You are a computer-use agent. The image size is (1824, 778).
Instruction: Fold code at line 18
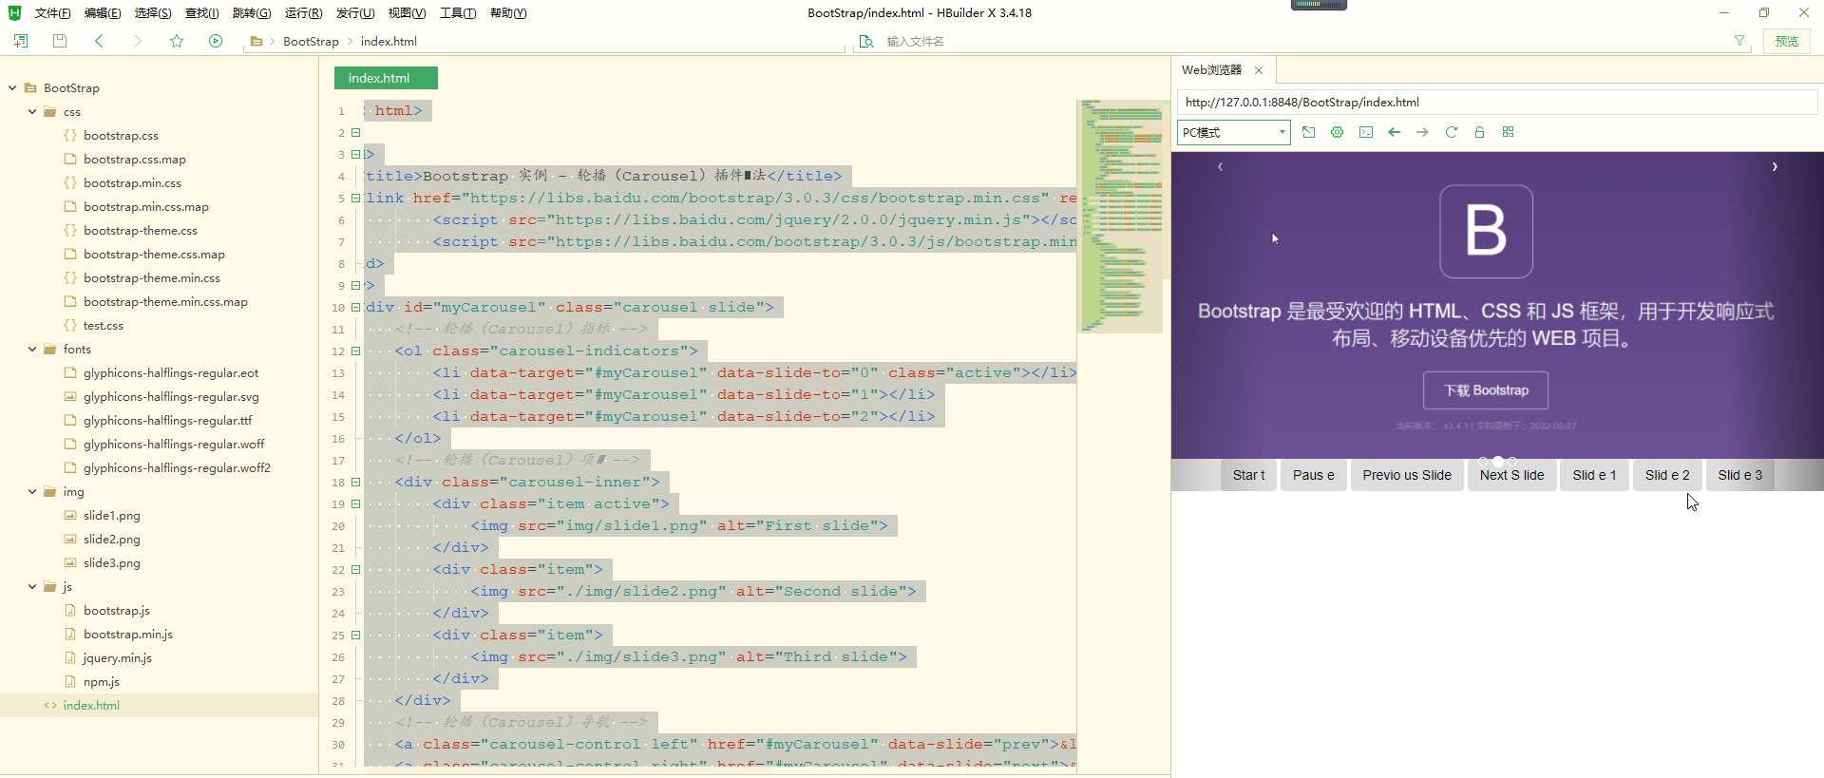pos(355,482)
